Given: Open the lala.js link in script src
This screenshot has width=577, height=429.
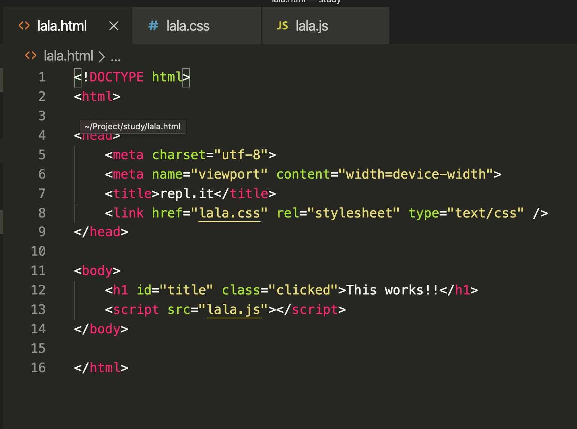Looking at the screenshot, I should (233, 309).
